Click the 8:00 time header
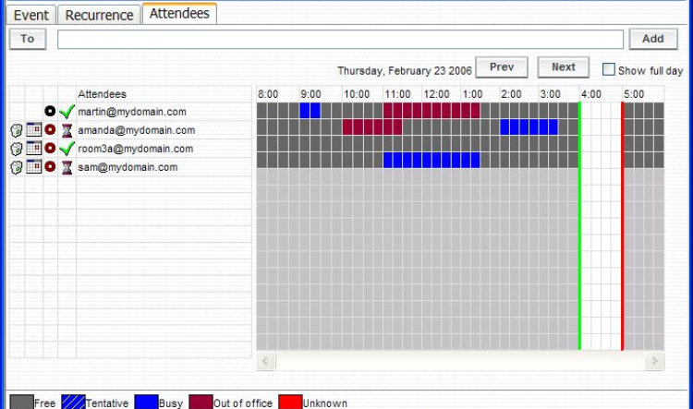The width and height of the screenshot is (693, 409). (x=268, y=94)
